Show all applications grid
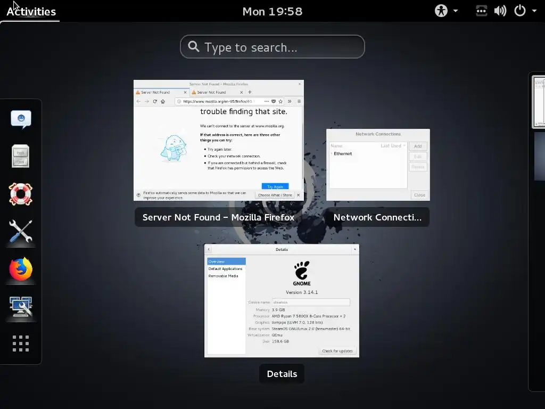 point(21,343)
